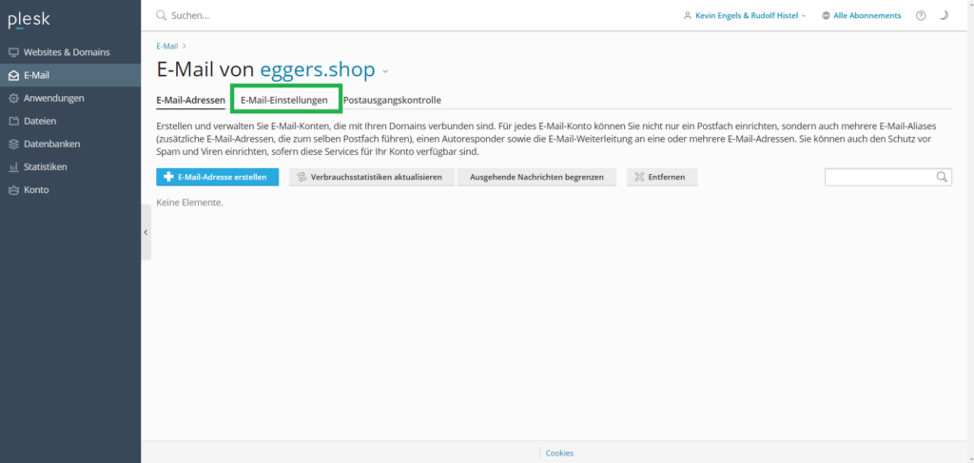
Task: Switch to E-Mail-Einstellungen tab
Action: point(285,100)
